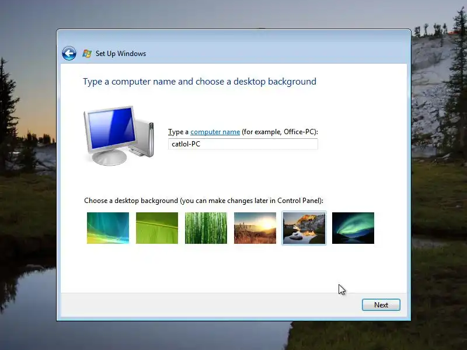Click the 'Set Up Windows' title text

(121, 54)
